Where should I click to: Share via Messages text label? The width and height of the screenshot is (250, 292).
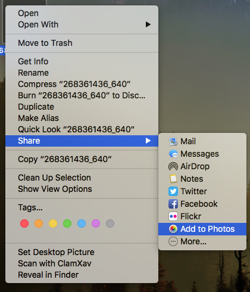tap(199, 154)
